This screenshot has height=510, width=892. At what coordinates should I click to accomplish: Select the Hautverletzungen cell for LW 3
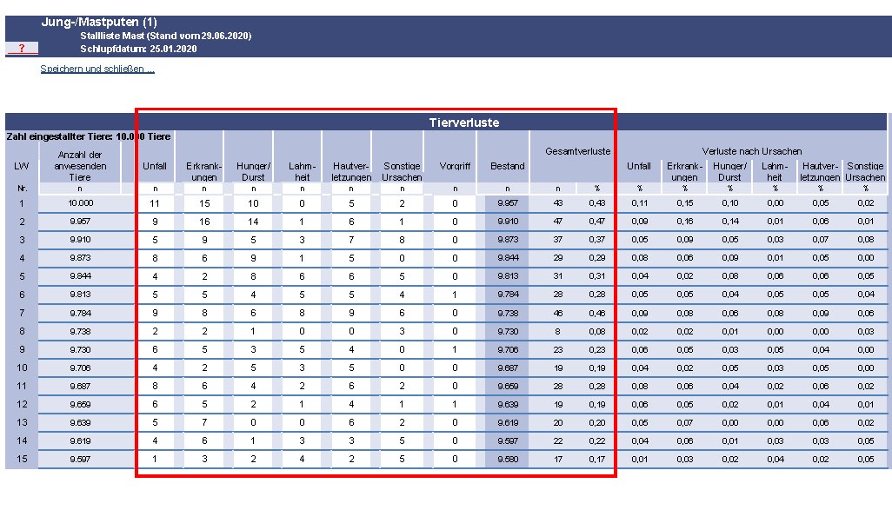350,240
